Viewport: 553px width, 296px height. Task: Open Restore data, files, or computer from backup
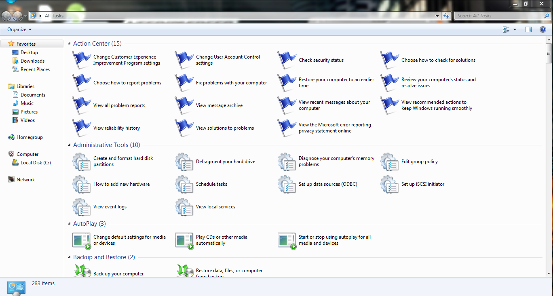[x=229, y=273]
